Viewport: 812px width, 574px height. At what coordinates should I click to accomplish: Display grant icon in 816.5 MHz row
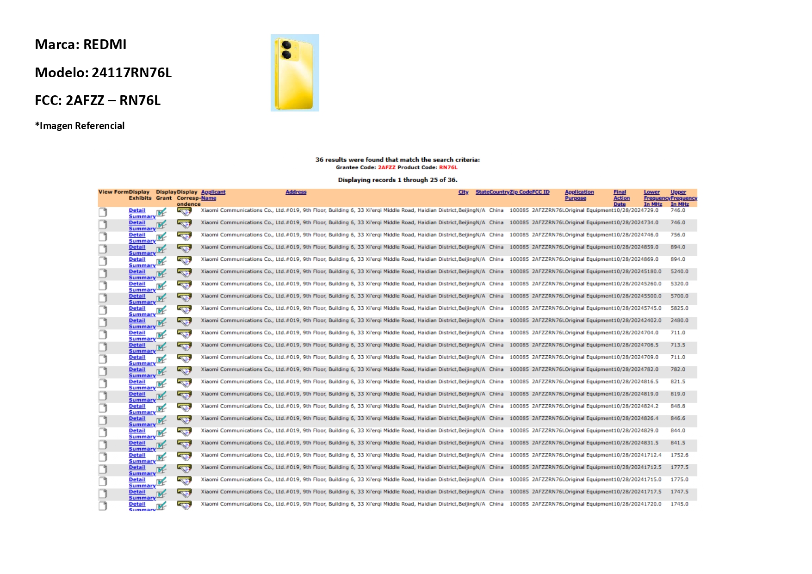point(161,384)
